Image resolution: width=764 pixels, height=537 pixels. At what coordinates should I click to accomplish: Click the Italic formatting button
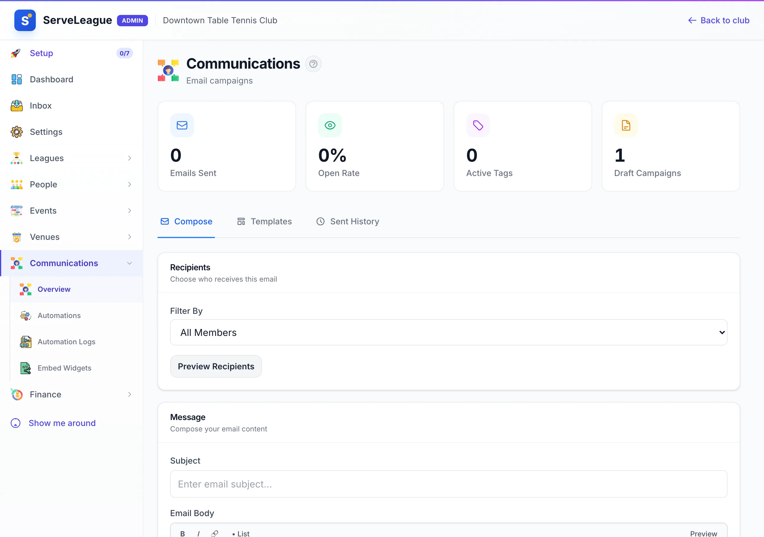(199, 534)
